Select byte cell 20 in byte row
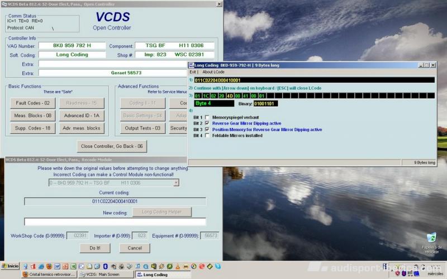This screenshot has width=447, height=279. (221, 96)
